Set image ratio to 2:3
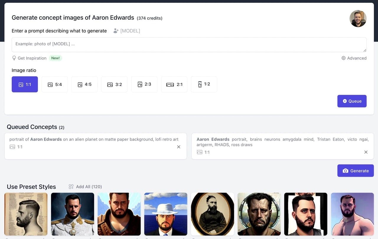The image size is (378, 239). click(144, 84)
